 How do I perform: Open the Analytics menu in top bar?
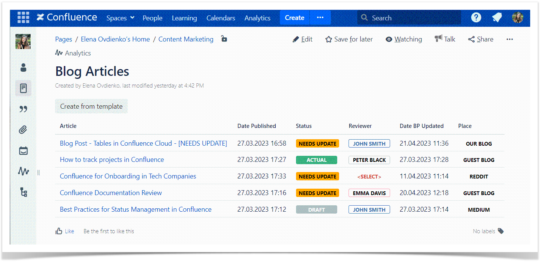tap(258, 18)
